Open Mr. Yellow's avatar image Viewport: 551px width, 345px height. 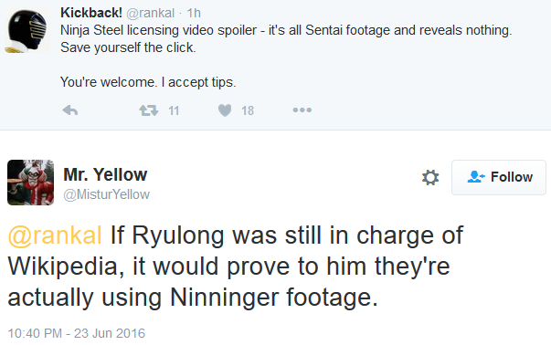pyautogui.click(x=30, y=183)
